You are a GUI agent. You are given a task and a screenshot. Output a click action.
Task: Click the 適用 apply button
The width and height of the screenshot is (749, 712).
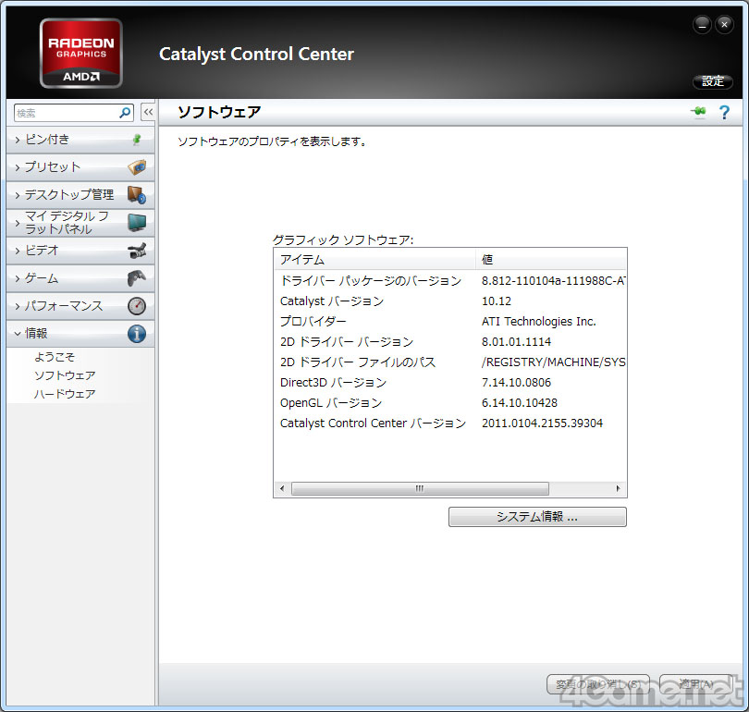696,684
